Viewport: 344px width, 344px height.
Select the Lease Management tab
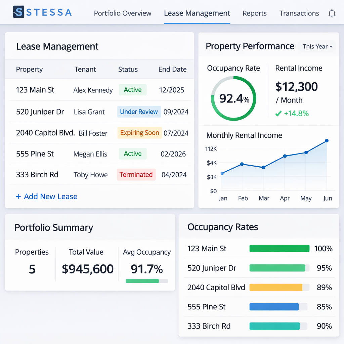197,13
